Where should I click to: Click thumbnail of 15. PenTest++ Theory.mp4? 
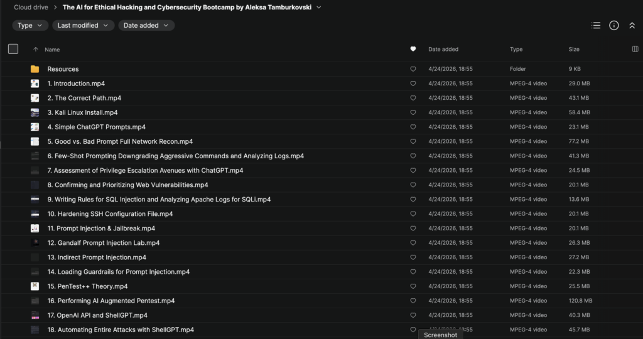coord(35,286)
